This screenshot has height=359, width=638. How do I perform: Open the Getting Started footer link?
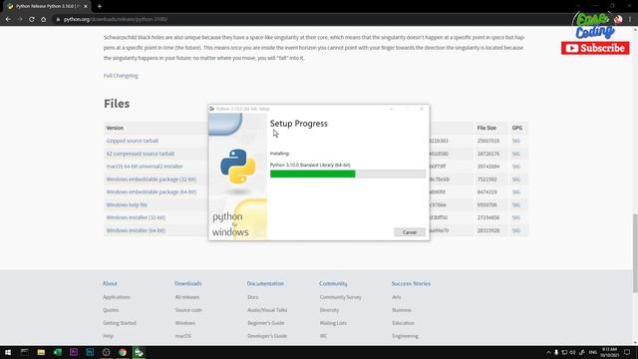120,323
